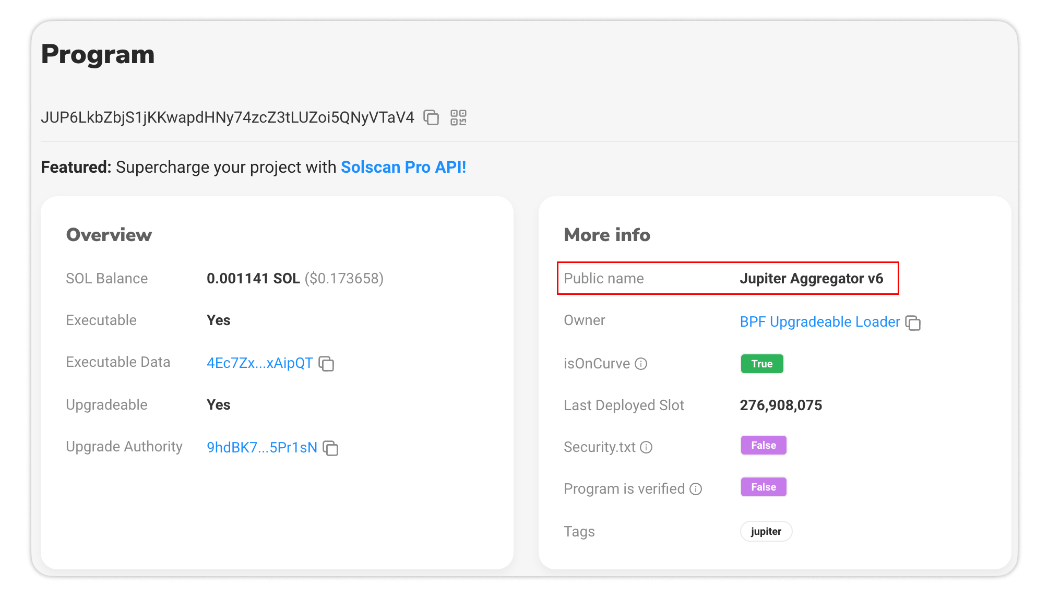Click the Upgrade Authority label
Image resolution: width=1048 pixels, height=597 pixels.
[124, 447]
